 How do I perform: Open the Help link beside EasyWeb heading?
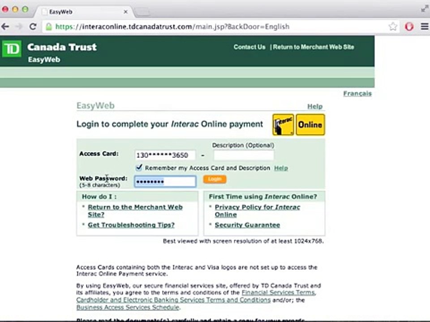tap(315, 106)
